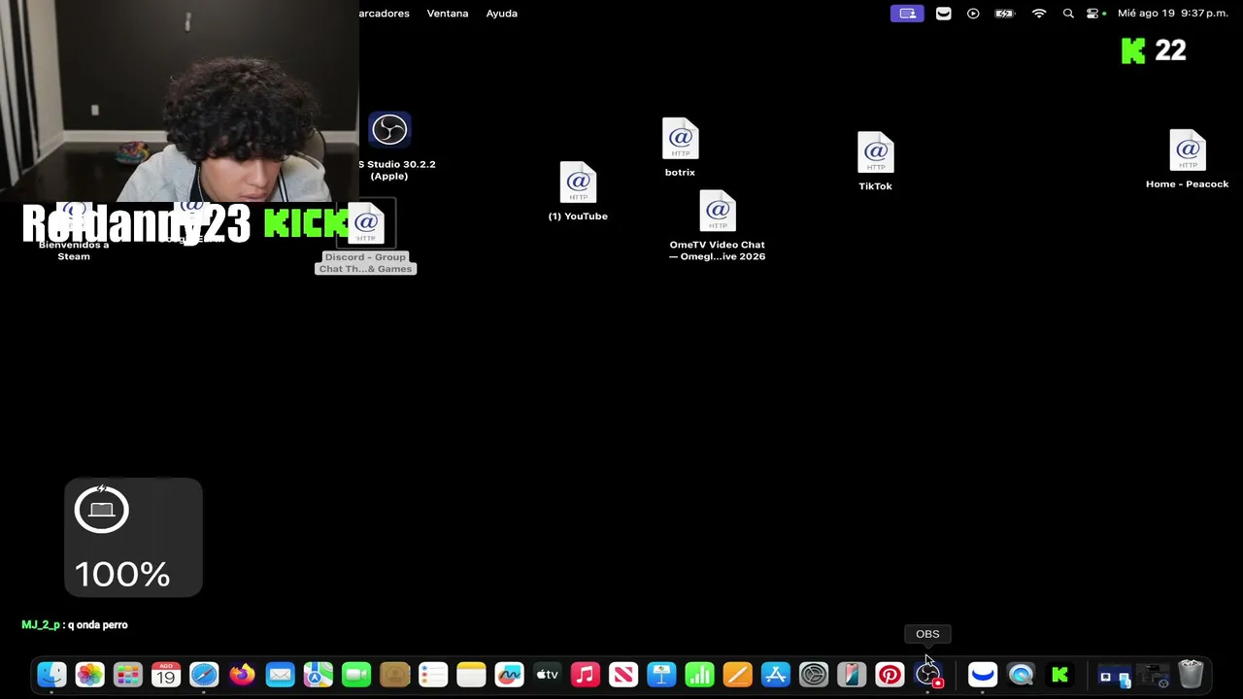This screenshot has width=1243, height=699.
Task: Open the screen sharing status menu
Action: (907, 14)
